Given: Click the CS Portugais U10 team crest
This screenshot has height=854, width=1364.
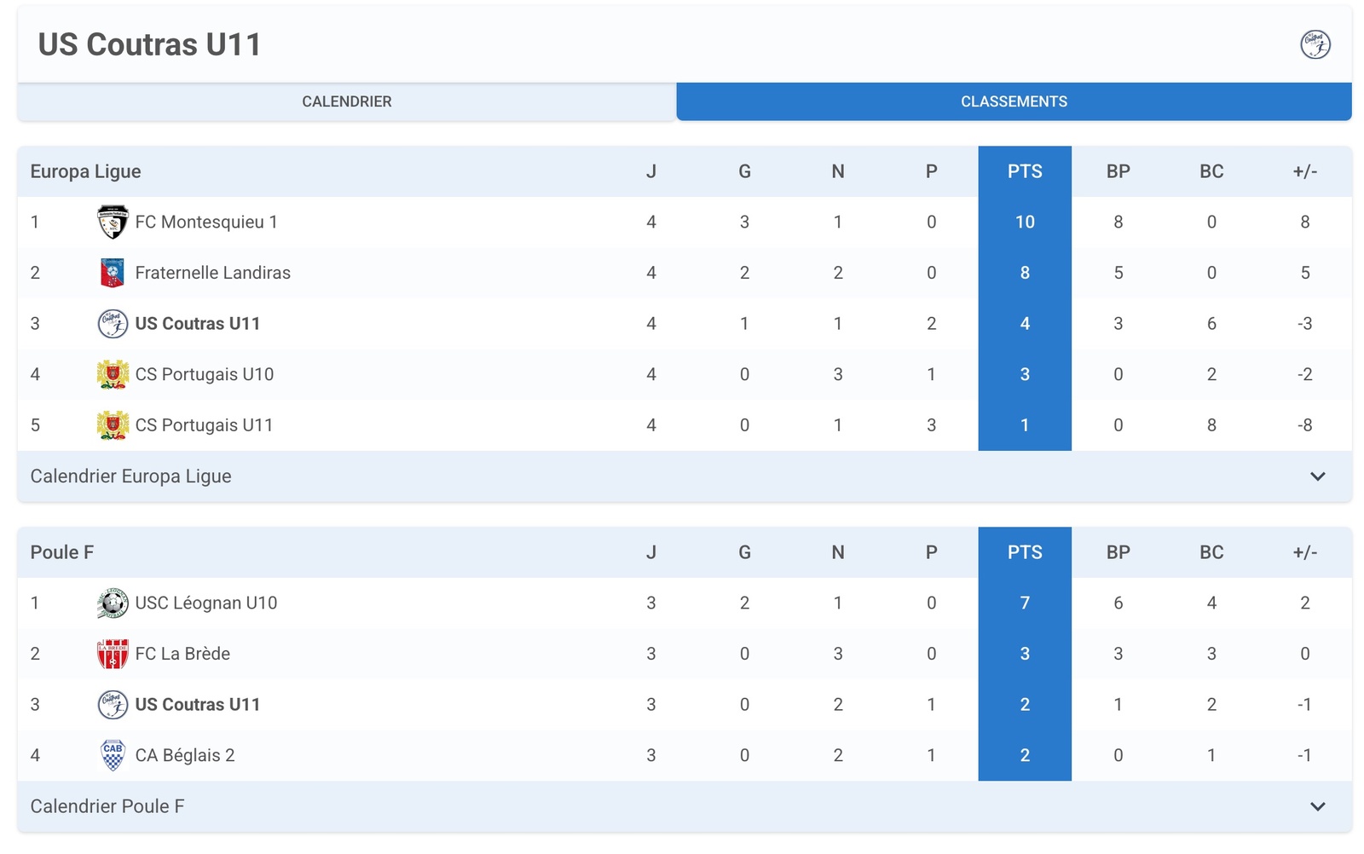Looking at the screenshot, I should click(113, 374).
